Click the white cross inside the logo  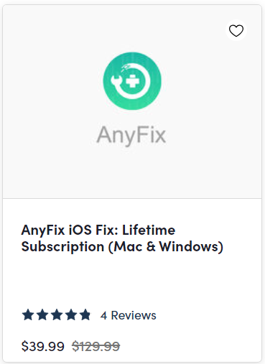[x=133, y=80]
